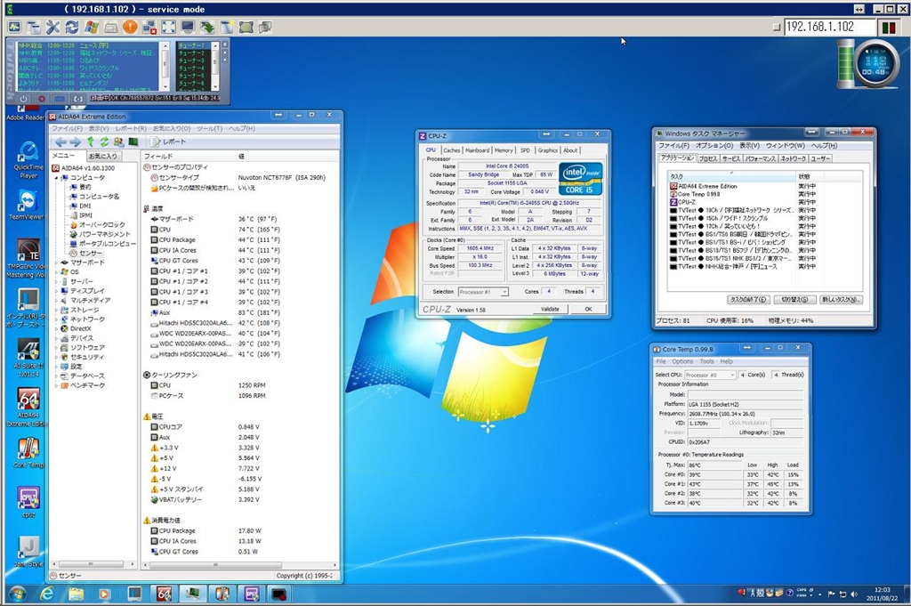911x606 pixels.
Task: Open the Options menu in Core Temp
Action: coord(682,361)
